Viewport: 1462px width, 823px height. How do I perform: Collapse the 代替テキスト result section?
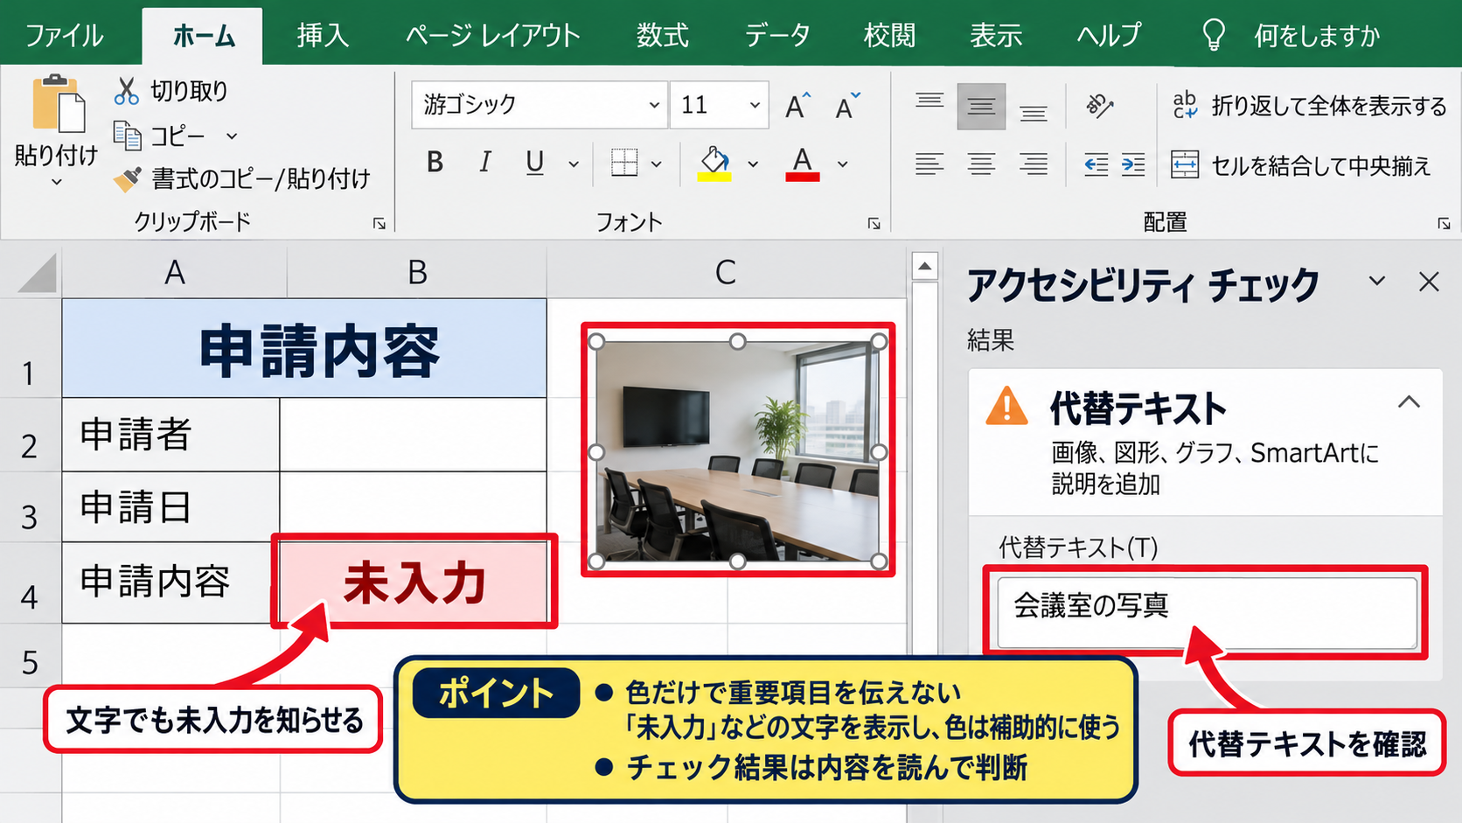point(1409,402)
